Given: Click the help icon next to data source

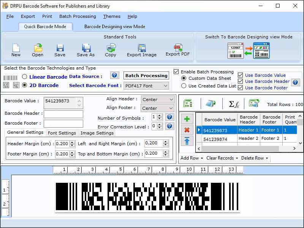Looking at the screenshot, I should pyautogui.click(x=114, y=75).
